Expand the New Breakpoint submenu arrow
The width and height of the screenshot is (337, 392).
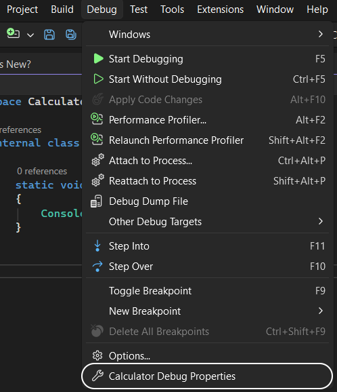321,311
